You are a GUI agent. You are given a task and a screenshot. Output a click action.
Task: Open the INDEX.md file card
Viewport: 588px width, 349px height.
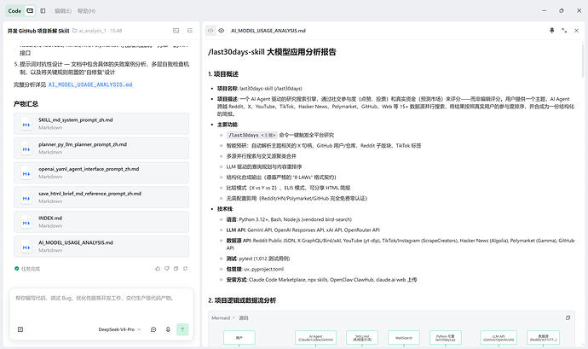tap(101, 222)
